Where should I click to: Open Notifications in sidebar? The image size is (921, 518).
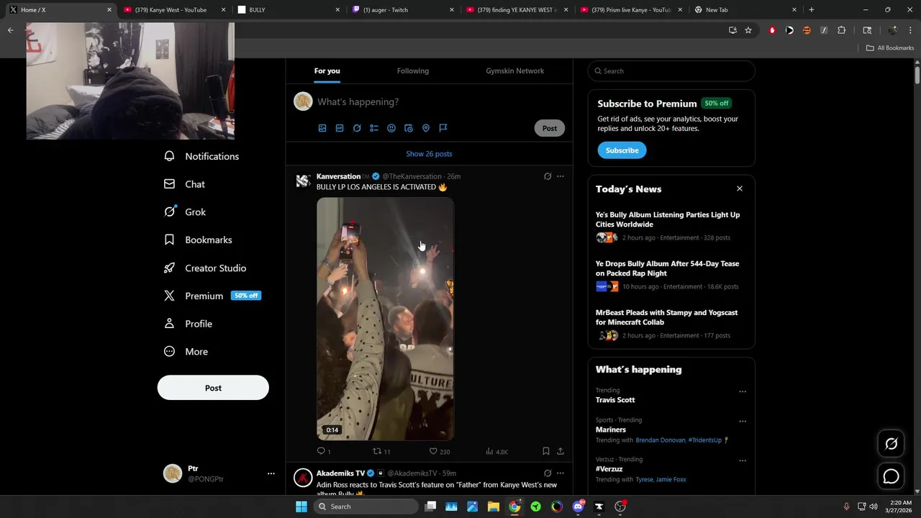click(x=201, y=156)
